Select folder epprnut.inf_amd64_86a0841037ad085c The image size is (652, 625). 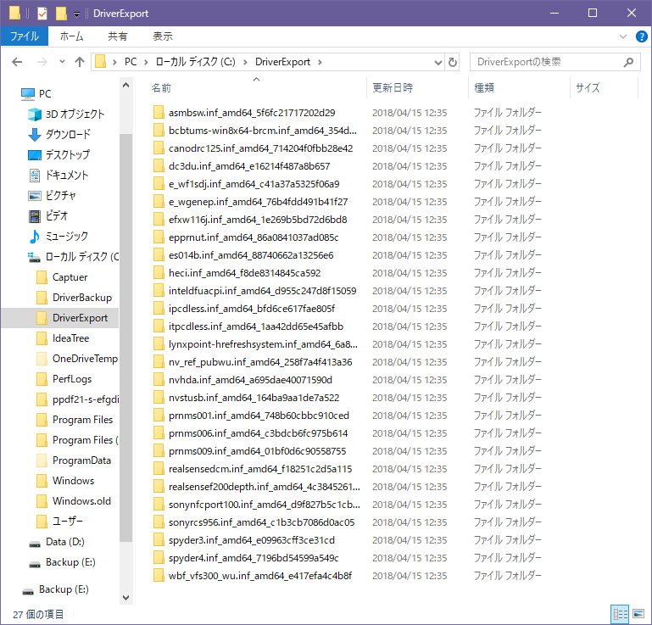[254, 237]
